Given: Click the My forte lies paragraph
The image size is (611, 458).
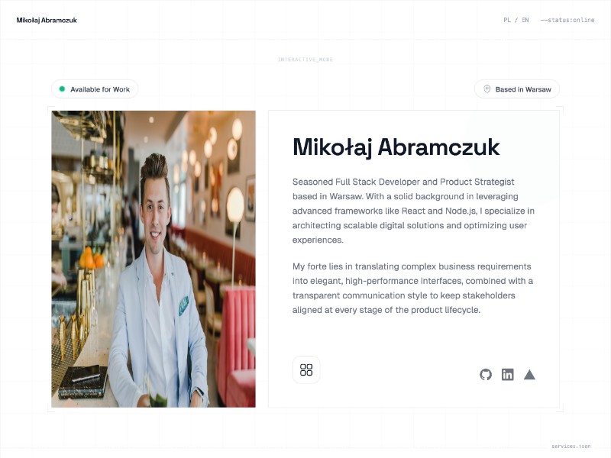Looking at the screenshot, I should (x=412, y=289).
